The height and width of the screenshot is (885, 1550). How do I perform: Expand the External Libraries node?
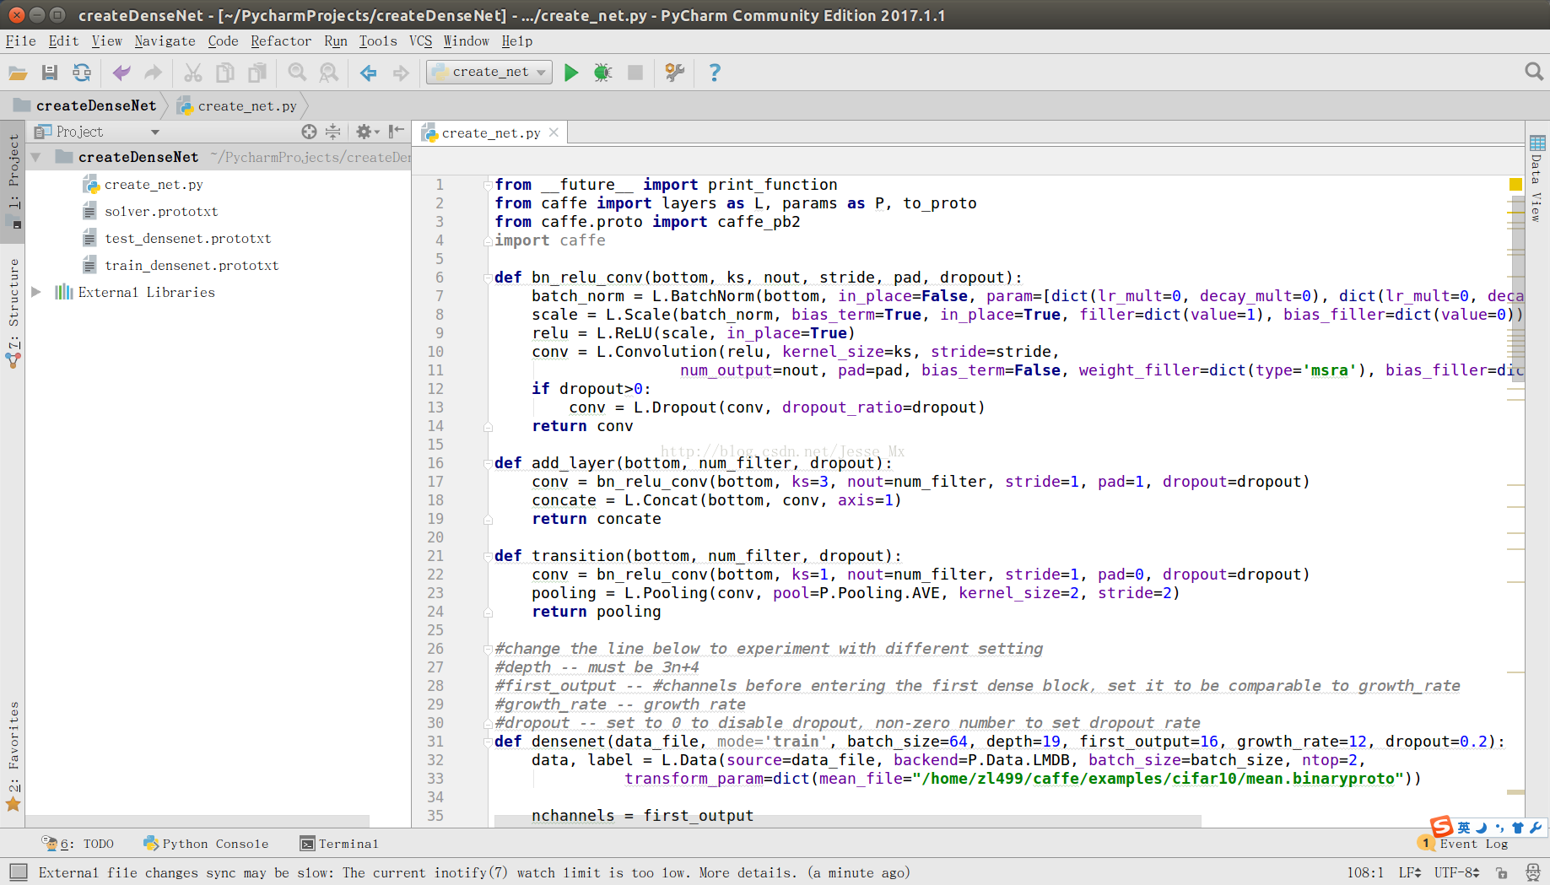(x=36, y=292)
